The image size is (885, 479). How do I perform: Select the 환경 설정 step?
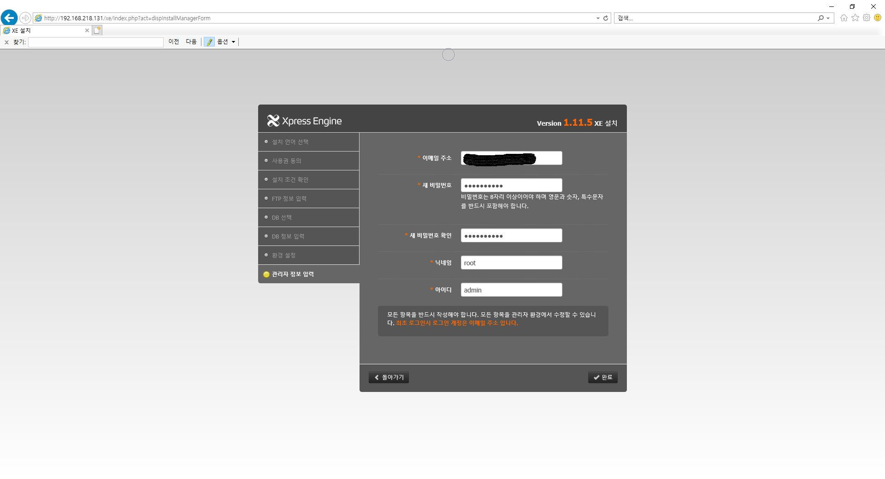tap(308, 255)
